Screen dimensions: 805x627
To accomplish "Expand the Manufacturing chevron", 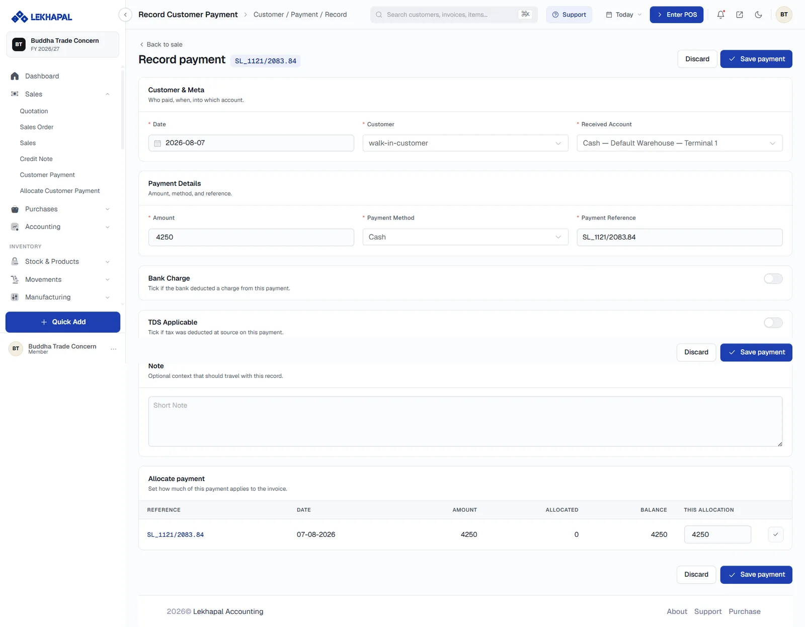I will coord(107,297).
